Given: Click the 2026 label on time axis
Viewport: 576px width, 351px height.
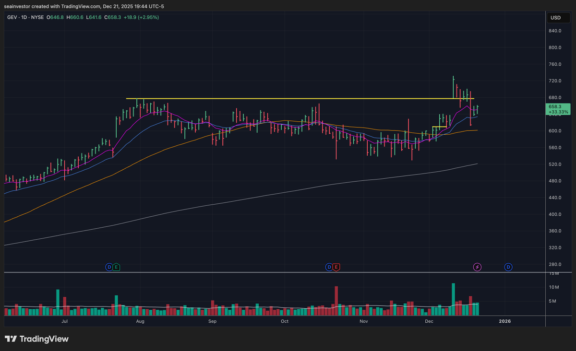Looking at the screenshot, I should click(505, 321).
